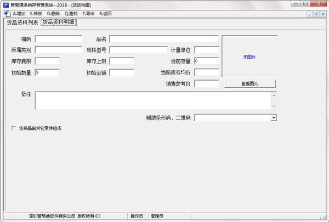Select the 货品资料明细 tab
Viewport: 329px width, 222px height.
tap(59, 22)
